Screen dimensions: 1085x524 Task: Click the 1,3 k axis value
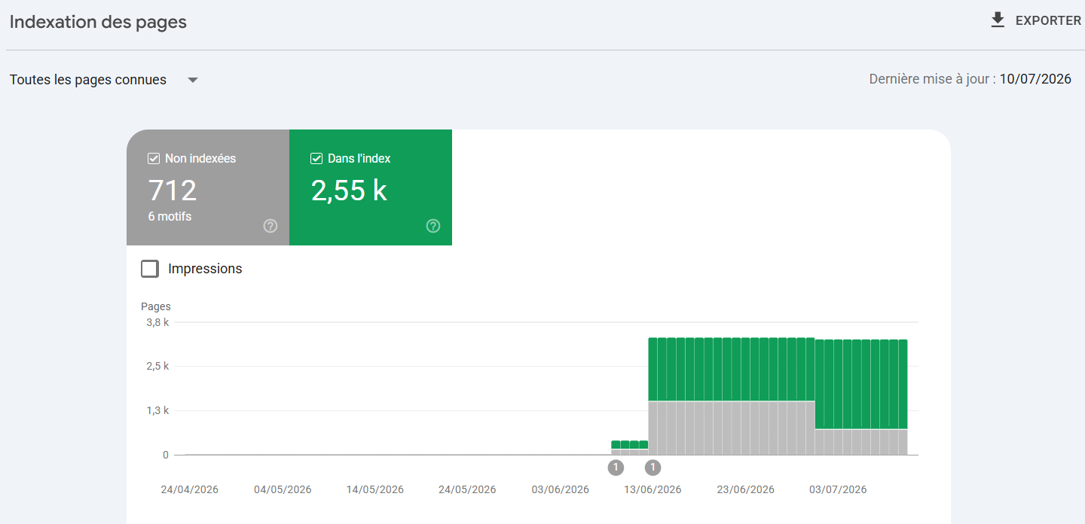157,410
